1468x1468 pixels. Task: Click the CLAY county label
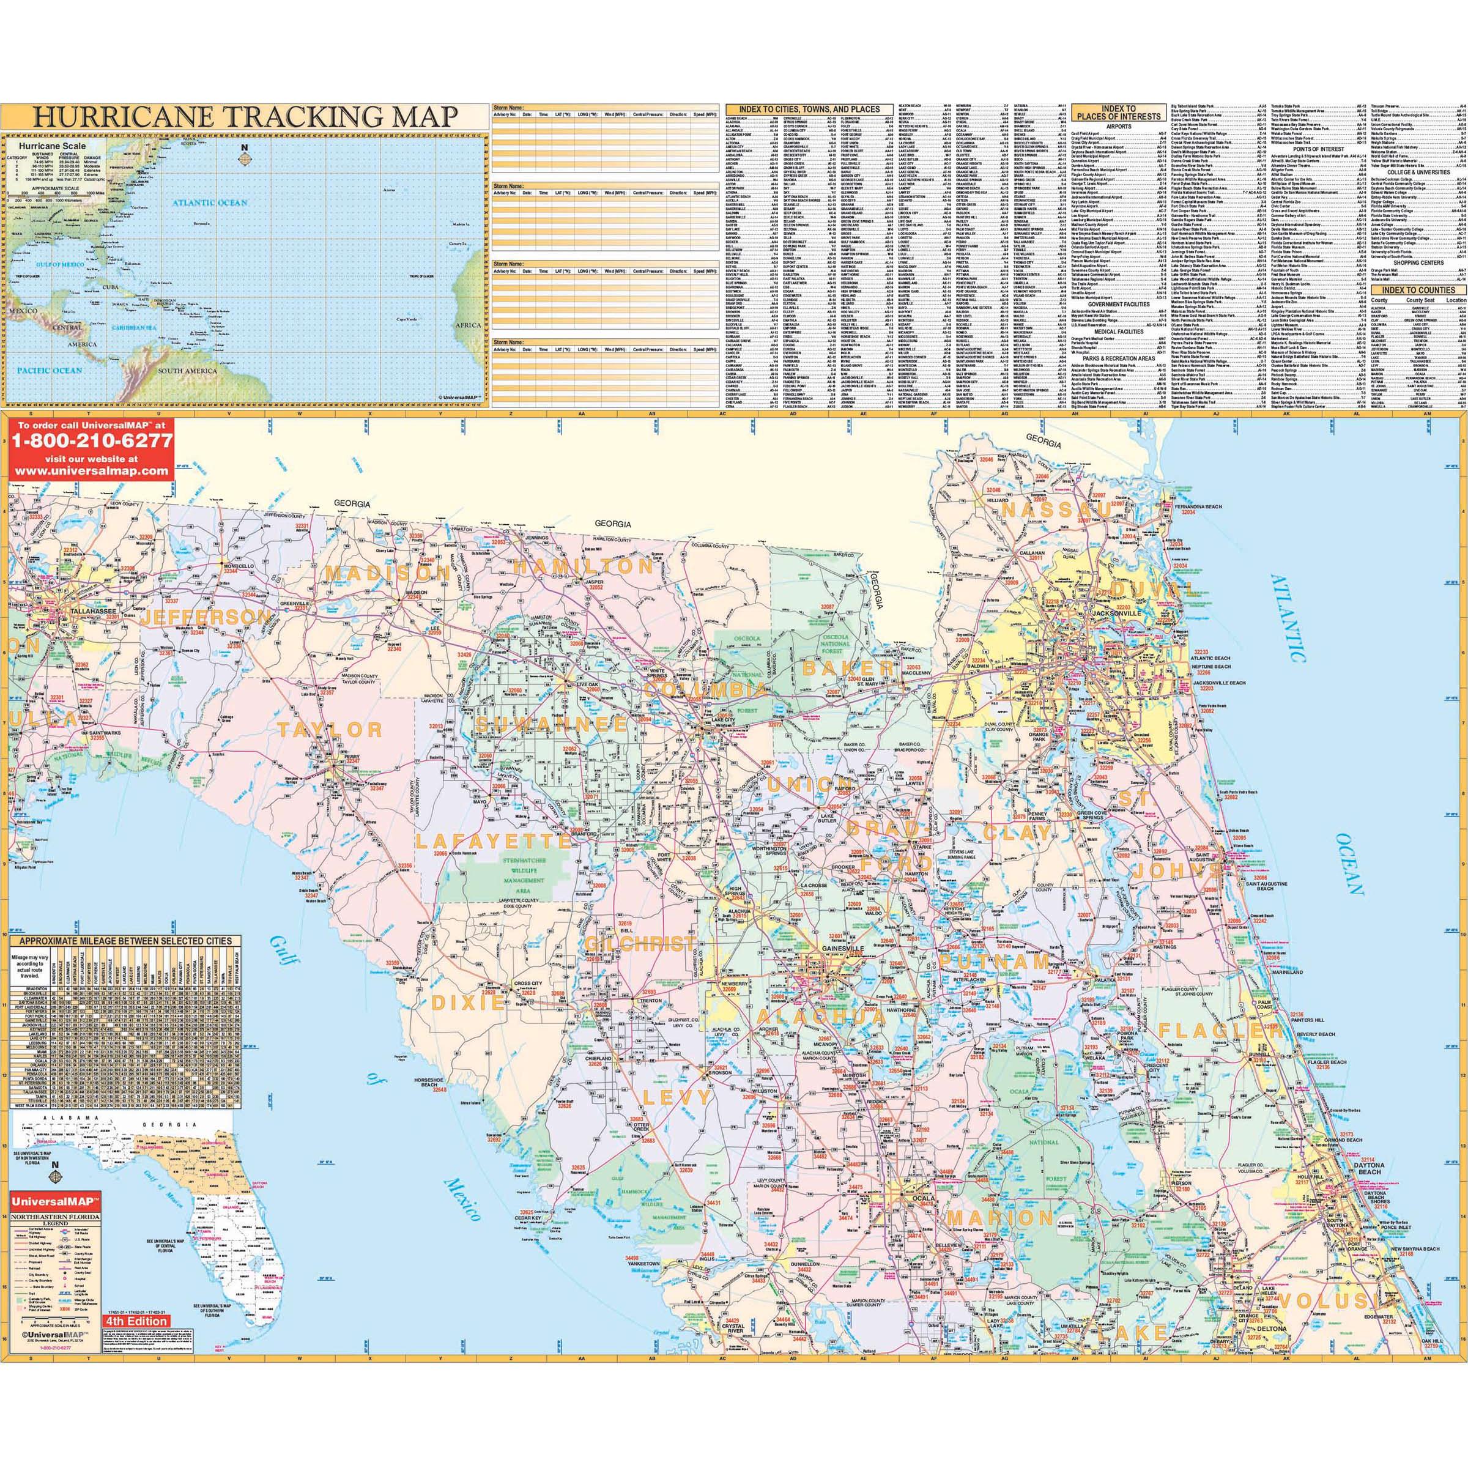[x=1017, y=832]
